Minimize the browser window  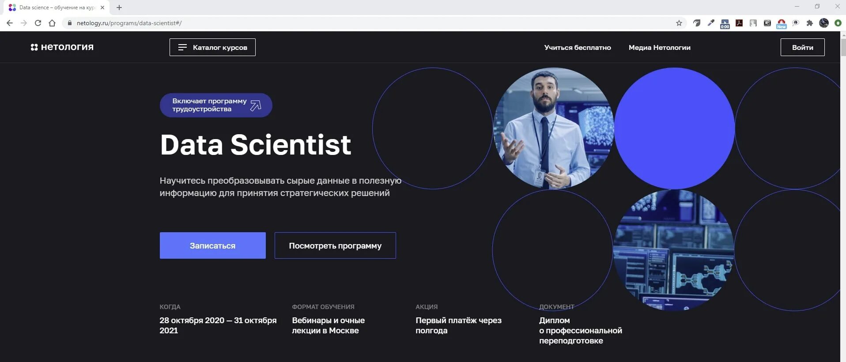coord(797,7)
